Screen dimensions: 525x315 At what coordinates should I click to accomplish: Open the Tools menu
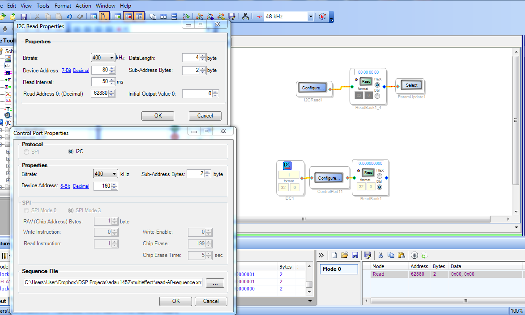coord(43,6)
